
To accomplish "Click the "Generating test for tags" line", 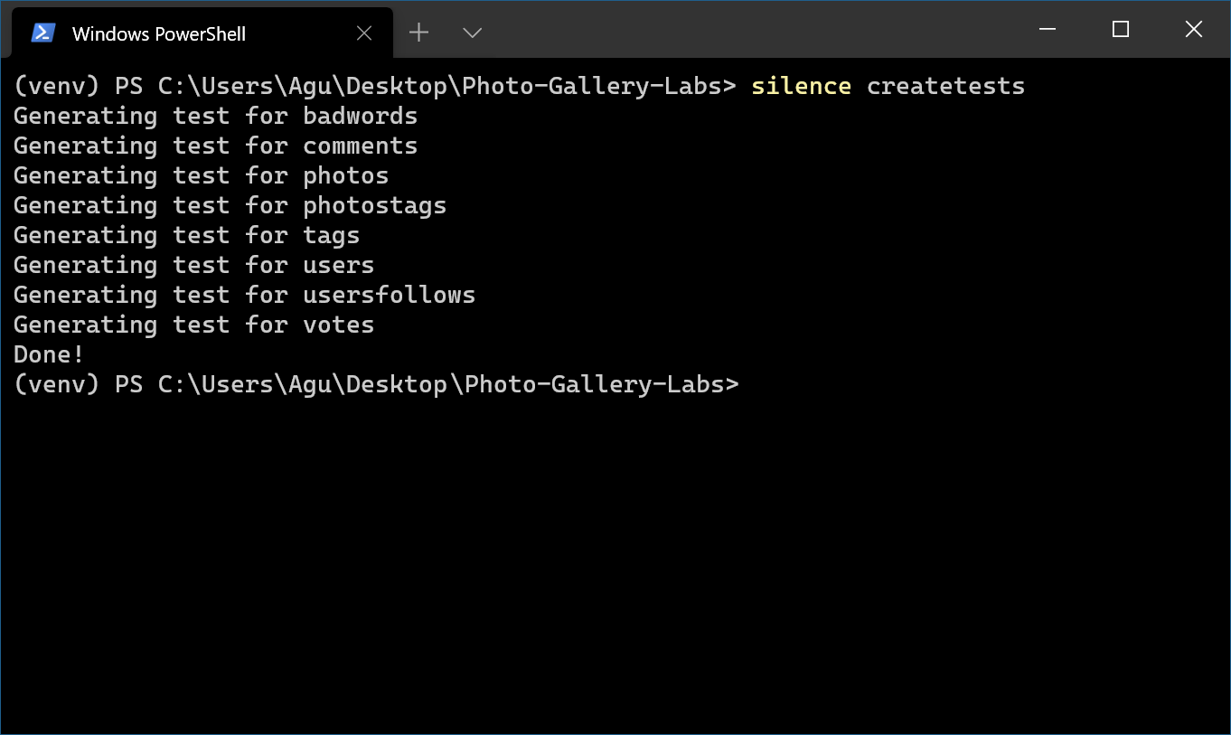I will [185, 234].
